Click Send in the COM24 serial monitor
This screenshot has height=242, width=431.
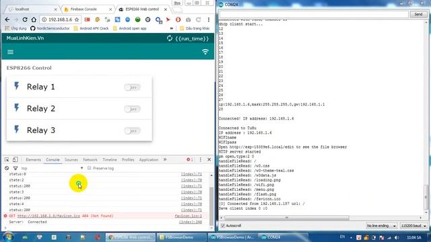pyautogui.click(x=418, y=14)
